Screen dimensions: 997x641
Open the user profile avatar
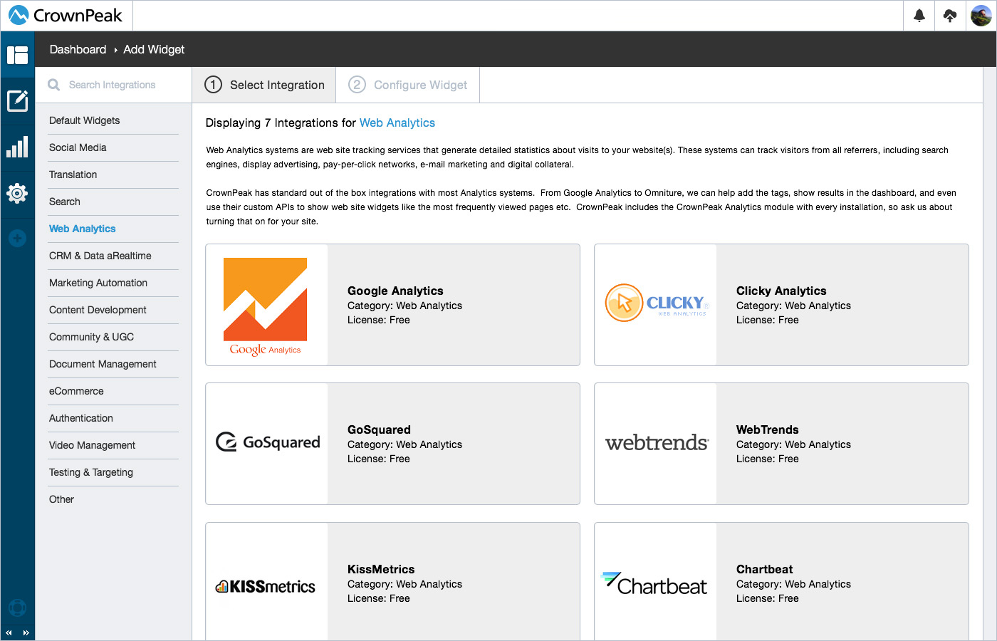pyautogui.click(x=981, y=16)
